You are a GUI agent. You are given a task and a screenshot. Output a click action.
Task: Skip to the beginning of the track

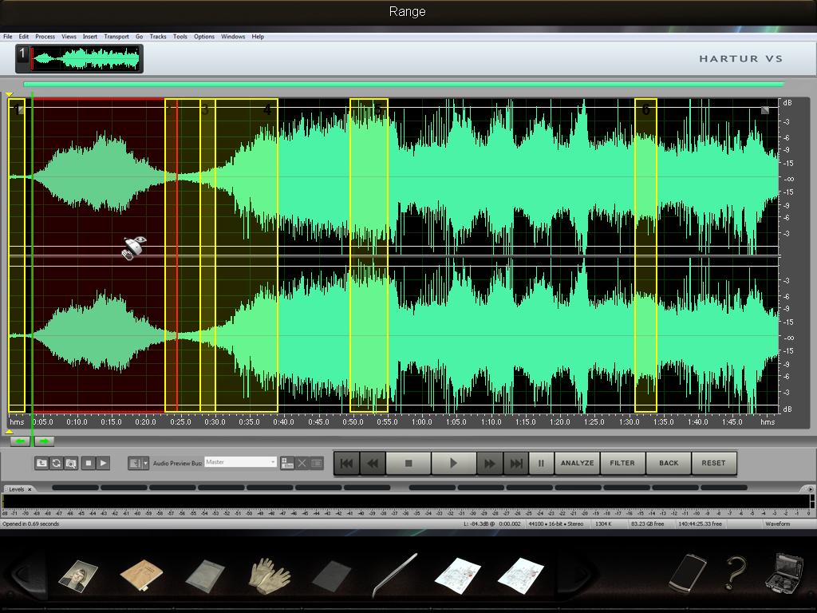(346, 463)
